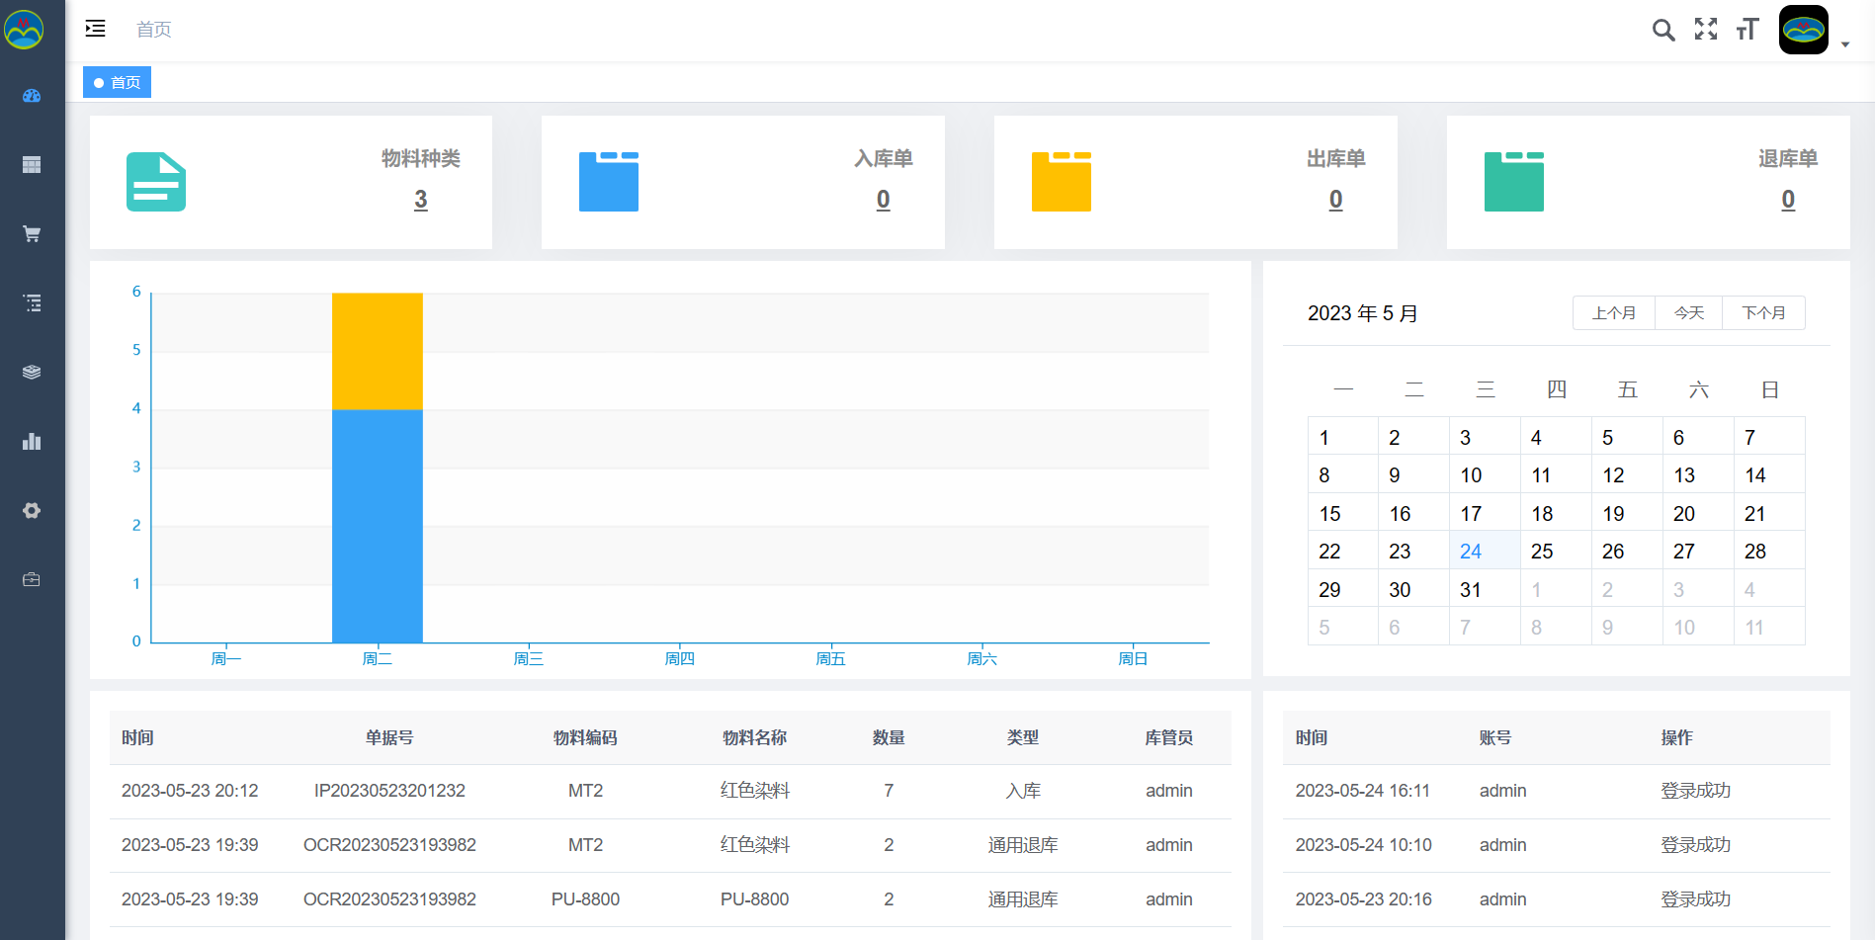Click the 物料编码 column header
Screen dimensions: 1875x940
pyautogui.click(x=585, y=737)
